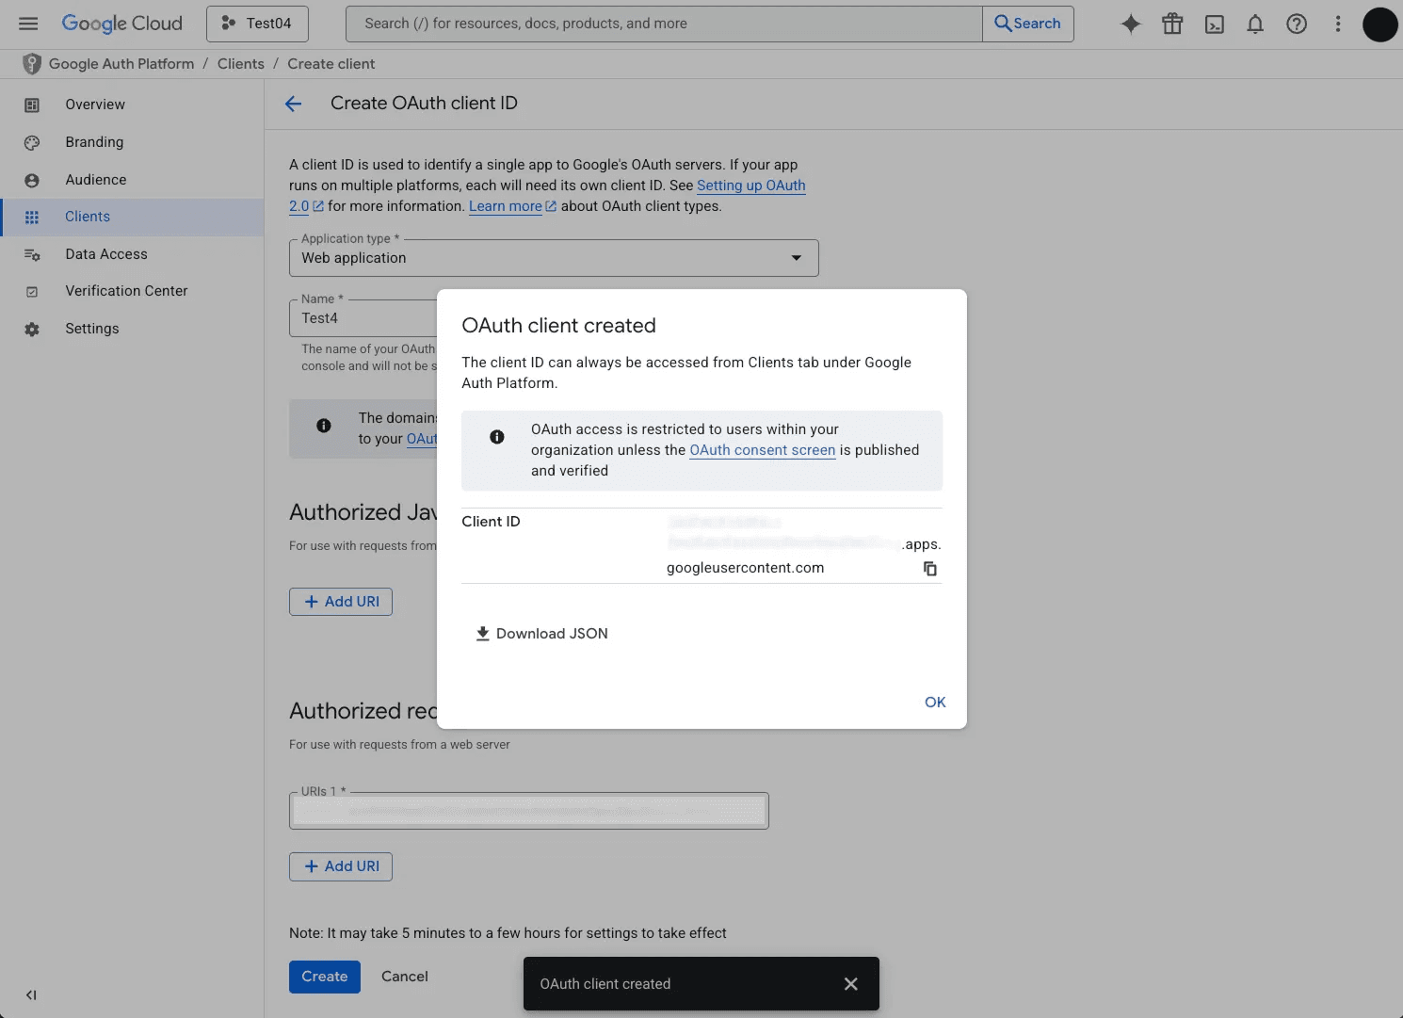Click the Create button
The height and width of the screenshot is (1018, 1403).
pyautogui.click(x=325, y=977)
